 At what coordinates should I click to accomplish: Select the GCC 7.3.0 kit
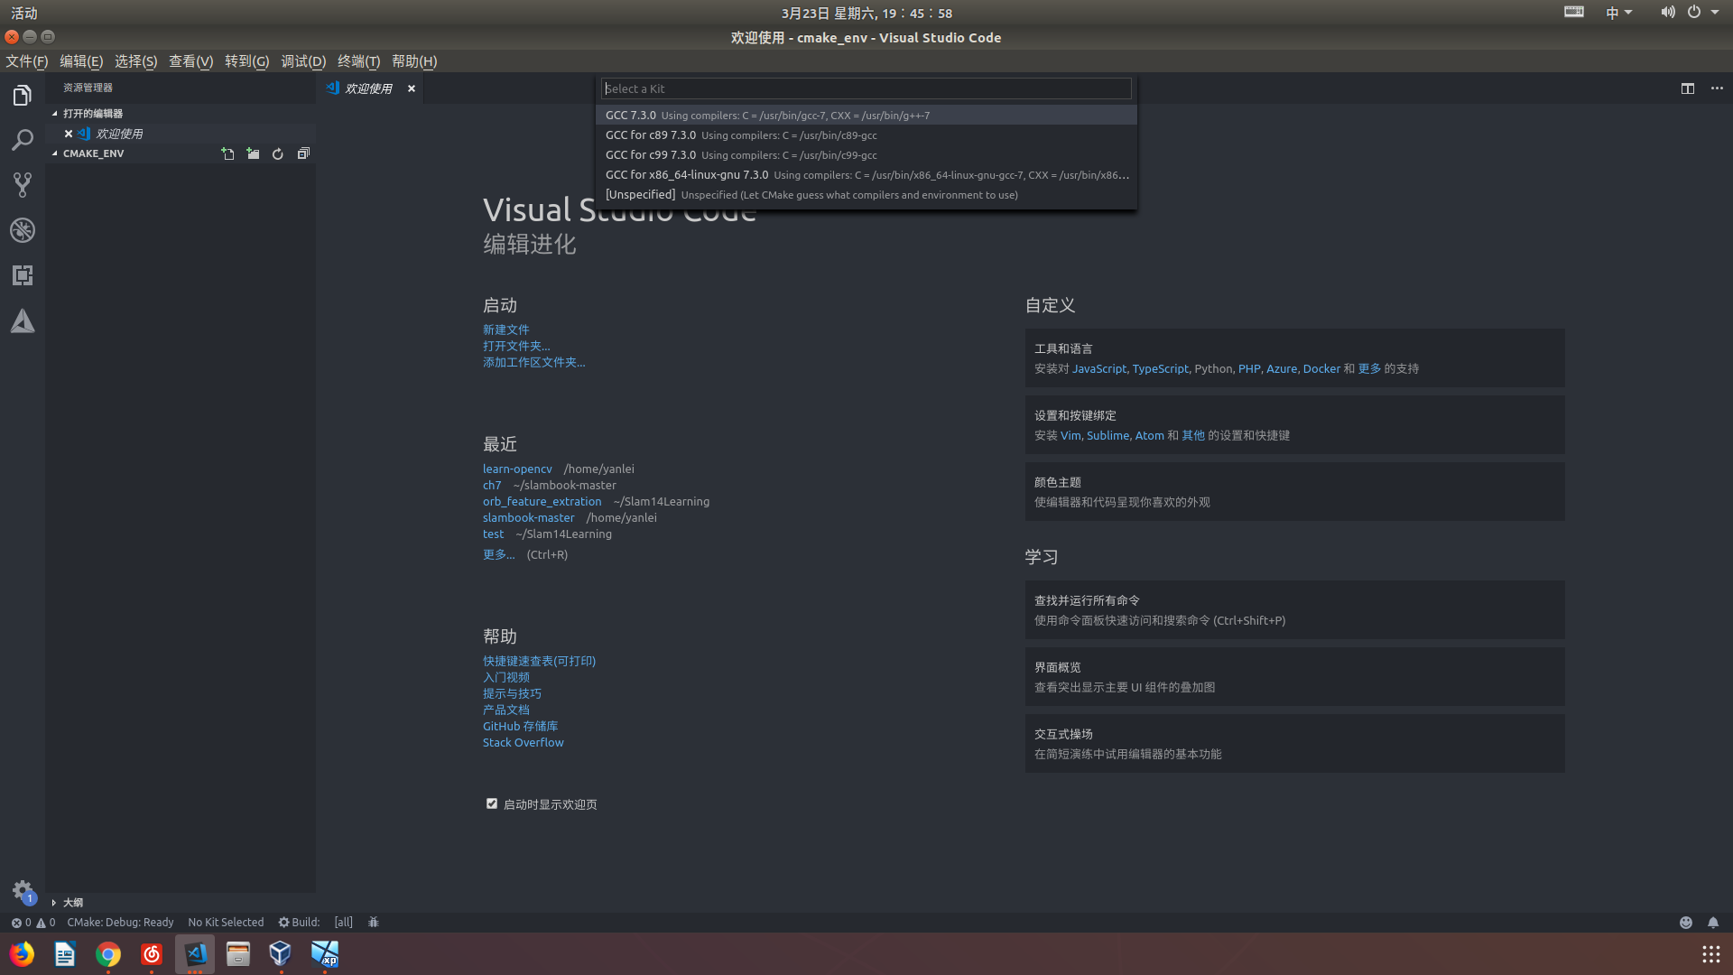click(866, 115)
